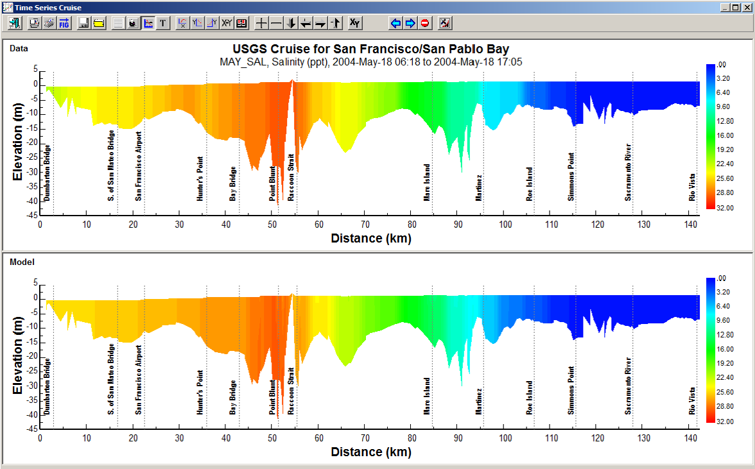The height and width of the screenshot is (469, 755).
Task: Click the Print toolbar icon
Action: click(x=34, y=22)
